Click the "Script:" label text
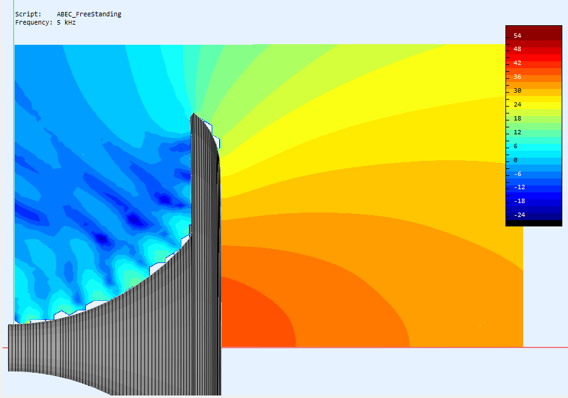This screenshot has height=398, width=568. [28, 14]
